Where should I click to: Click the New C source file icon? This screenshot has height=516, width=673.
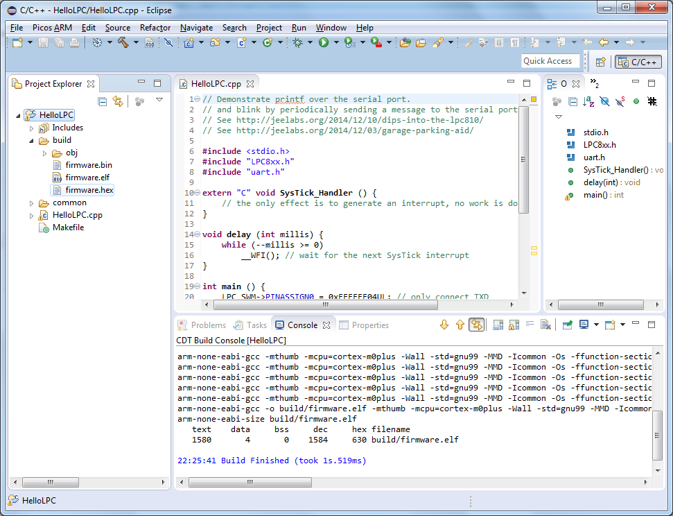click(x=242, y=42)
